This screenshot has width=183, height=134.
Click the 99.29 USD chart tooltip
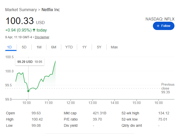tap(30, 62)
